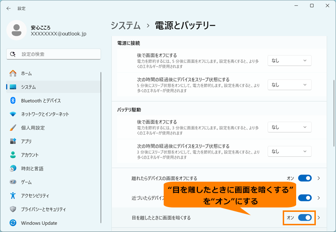Click the システム breadcrumb link

(x=126, y=25)
